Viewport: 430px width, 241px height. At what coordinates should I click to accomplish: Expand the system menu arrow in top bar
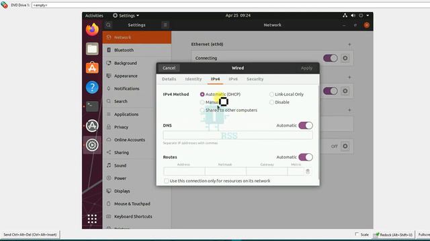[368, 15]
